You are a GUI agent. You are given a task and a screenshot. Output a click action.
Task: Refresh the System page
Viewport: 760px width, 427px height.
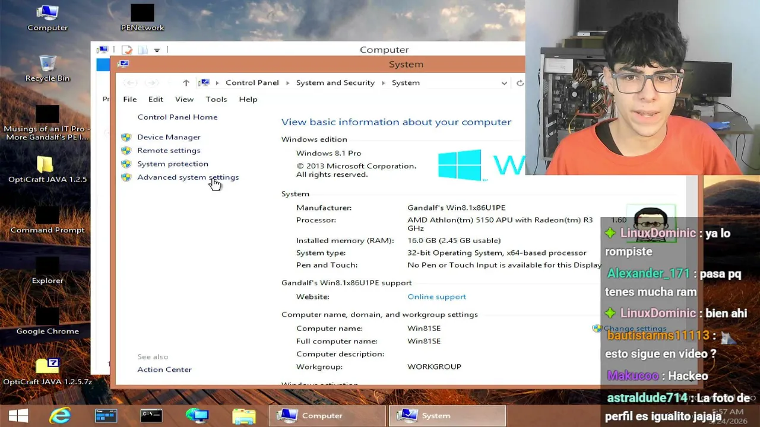[x=520, y=83]
